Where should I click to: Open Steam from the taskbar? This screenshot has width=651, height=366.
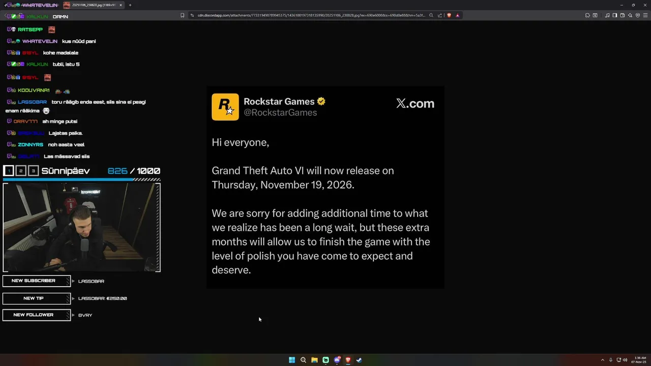[x=359, y=360]
